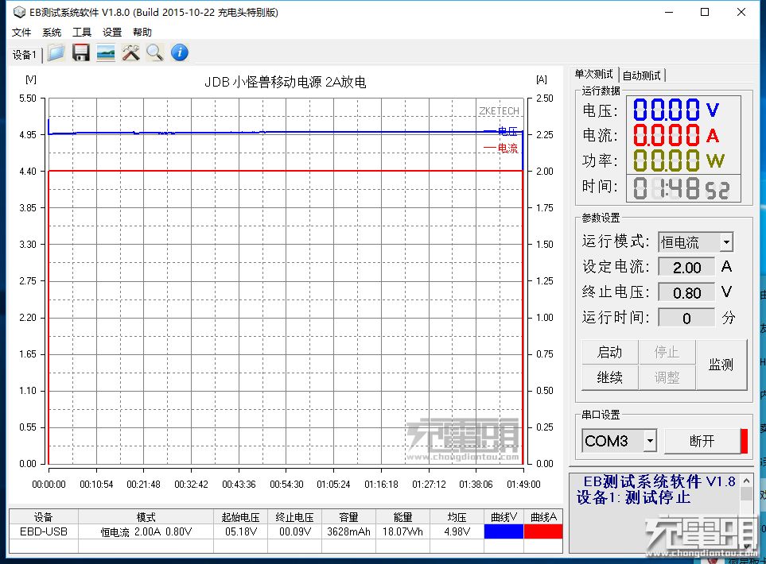Click the 3628mAh capacity cell

[x=349, y=531]
